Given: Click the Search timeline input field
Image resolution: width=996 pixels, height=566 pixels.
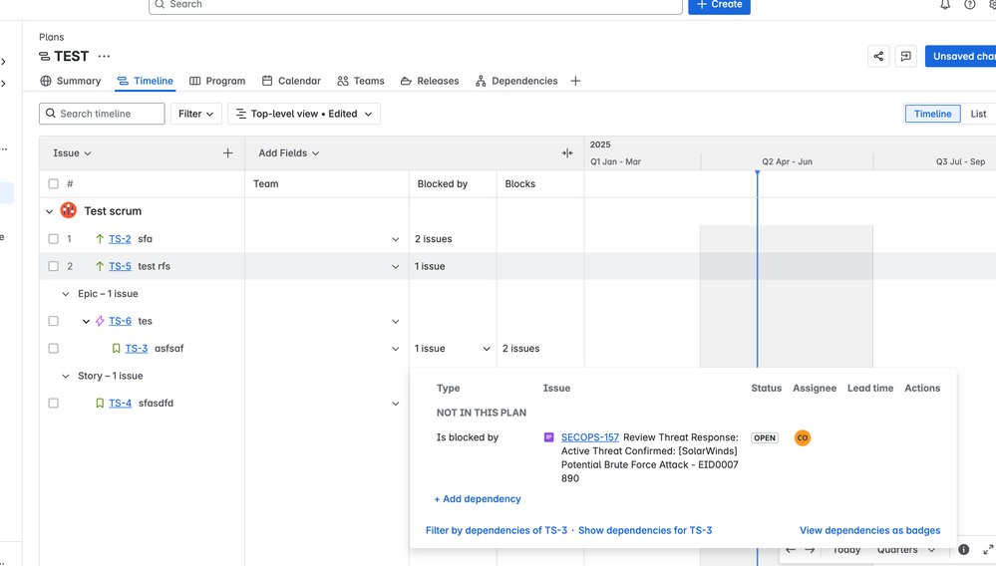Looking at the screenshot, I should 102,114.
